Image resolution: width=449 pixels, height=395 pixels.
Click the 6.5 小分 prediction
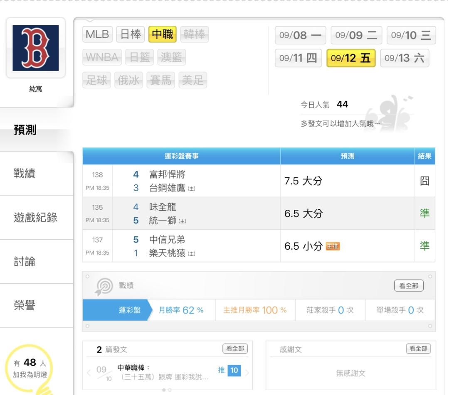click(303, 246)
